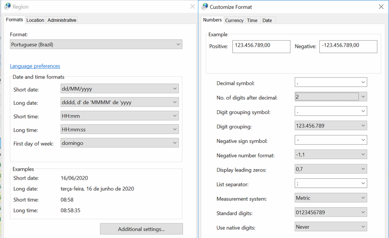Switch to the Location tab
The image size is (389, 238).
(x=35, y=20)
